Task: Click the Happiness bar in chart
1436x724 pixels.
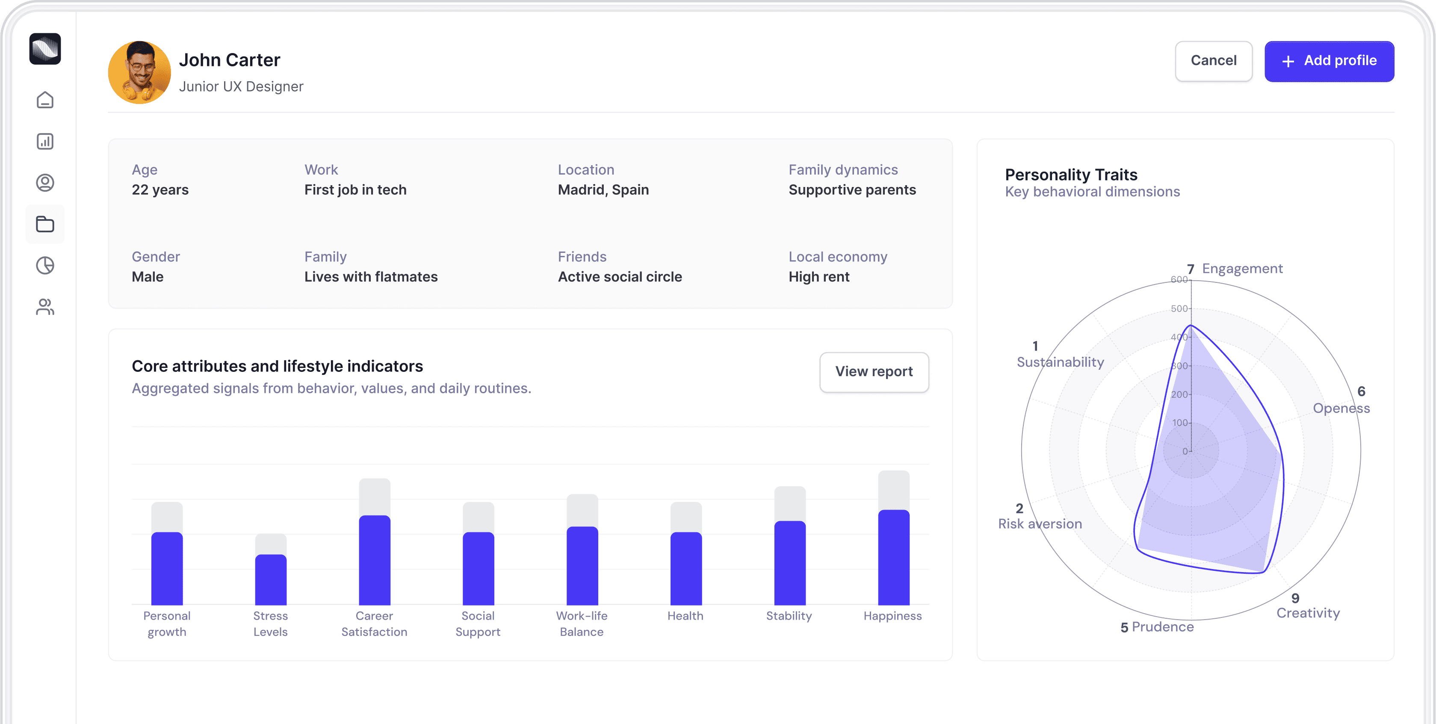Action: click(893, 557)
